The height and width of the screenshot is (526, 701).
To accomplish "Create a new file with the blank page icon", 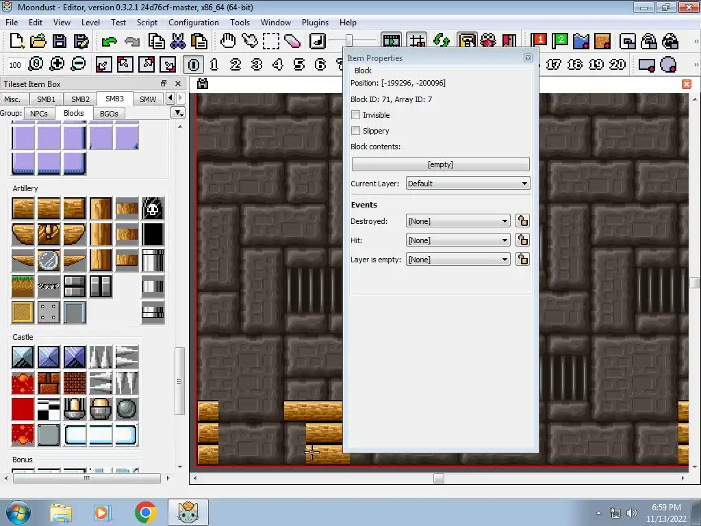I will coord(17,41).
